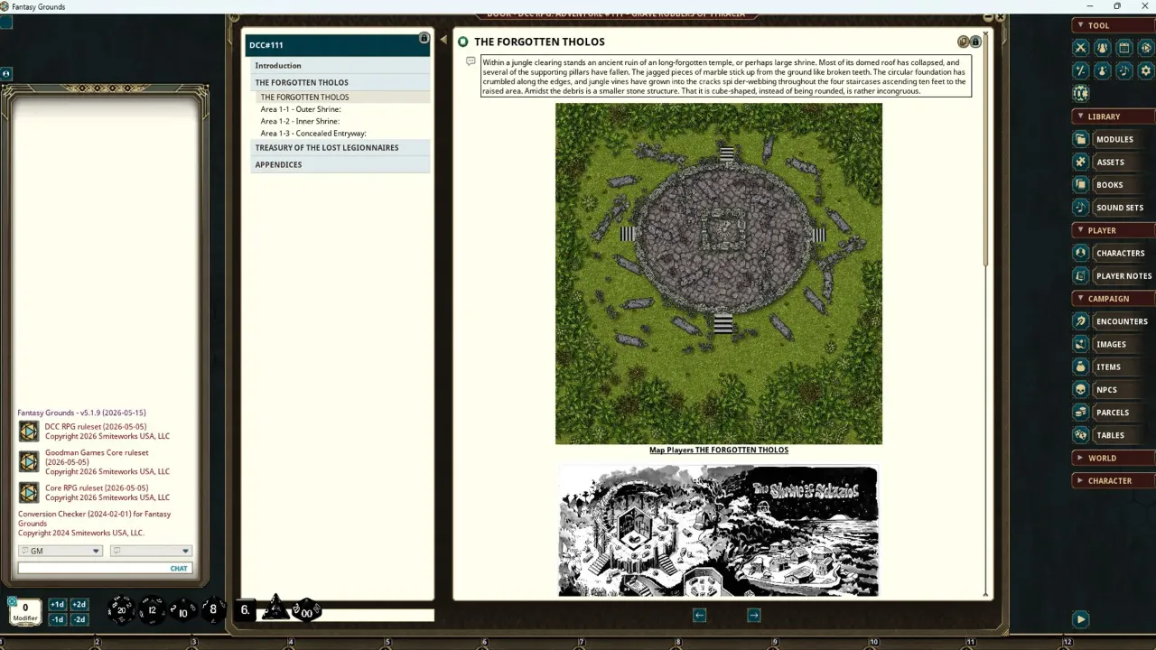This screenshot has width=1156, height=650.
Task: Click the Characters sidebar icon
Action: click(1081, 253)
